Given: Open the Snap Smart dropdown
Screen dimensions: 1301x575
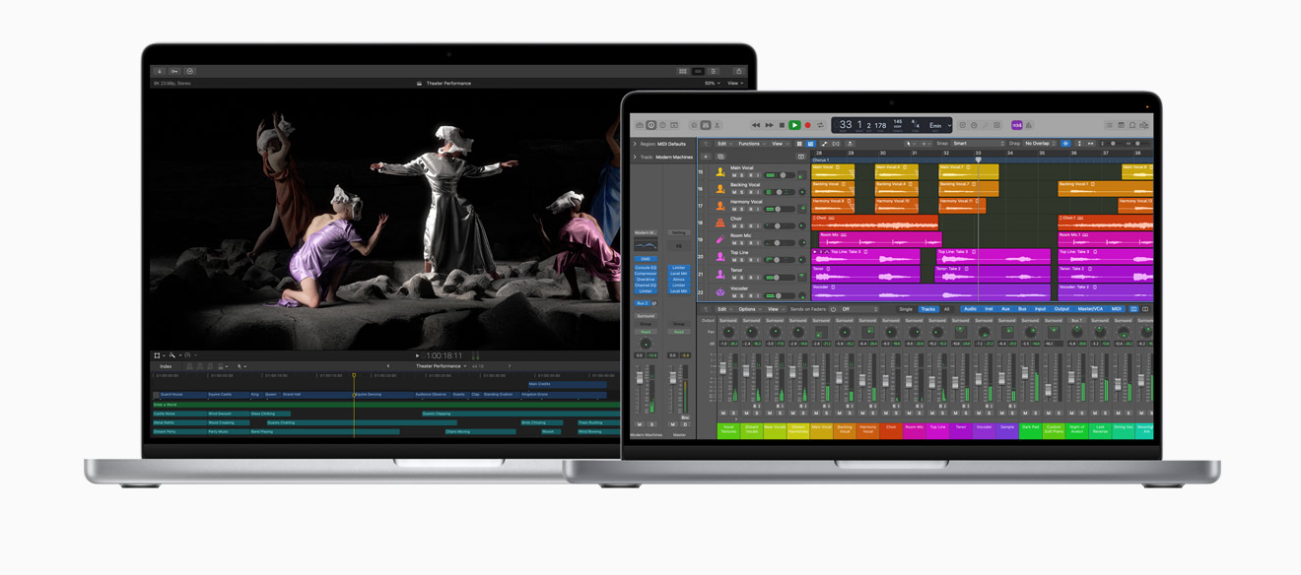Looking at the screenshot, I should [978, 144].
